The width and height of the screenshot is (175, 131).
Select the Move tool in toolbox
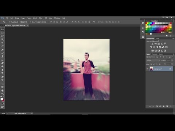[3, 29]
